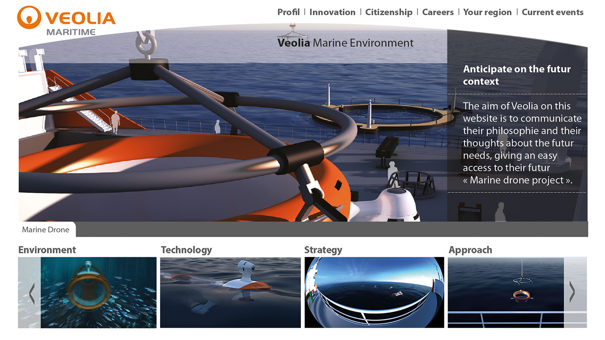Open the Innovation menu item
Viewport: 605px width, 340px height.
click(x=332, y=12)
